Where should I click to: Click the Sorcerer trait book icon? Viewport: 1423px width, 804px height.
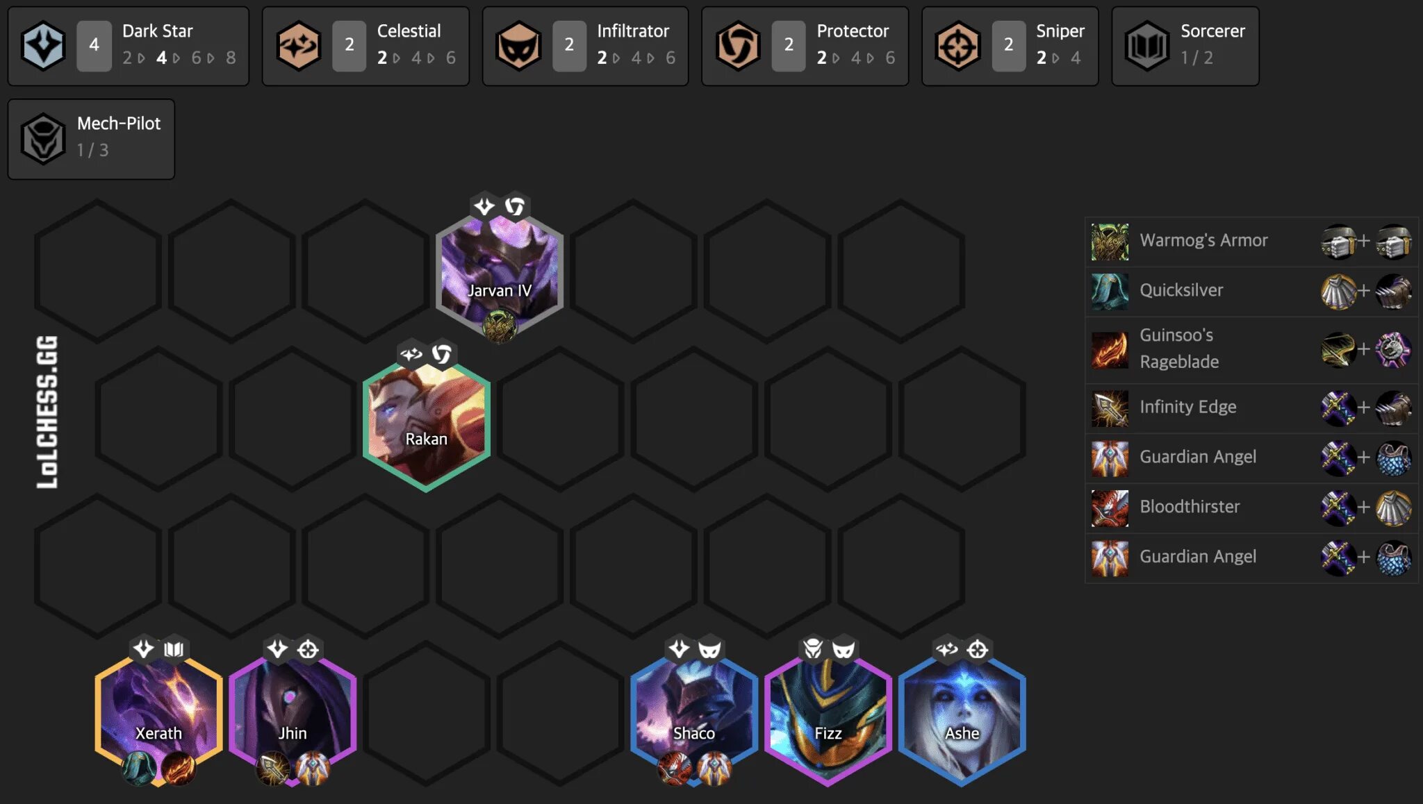[1147, 46]
